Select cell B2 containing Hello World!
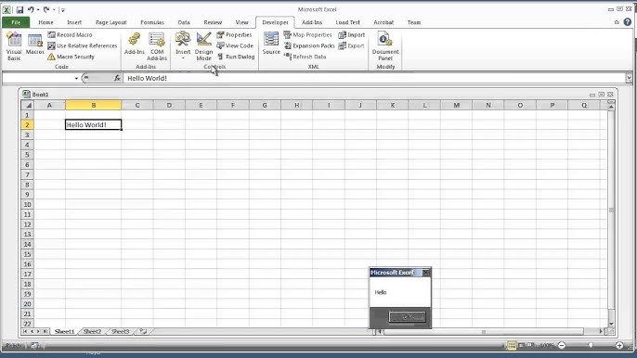637x358 pixels. 93,124
